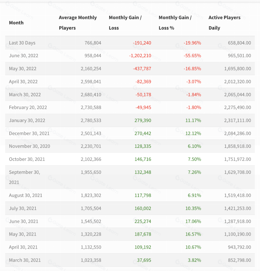
Task: Select the "August 30, 2021" month cell
Action: pos(26,195)
